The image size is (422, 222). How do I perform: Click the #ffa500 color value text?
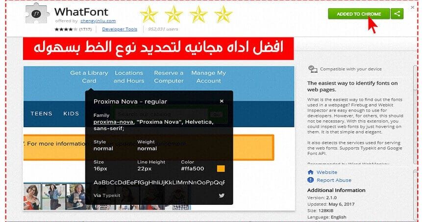pyautogui.click(x=193, y=169)
